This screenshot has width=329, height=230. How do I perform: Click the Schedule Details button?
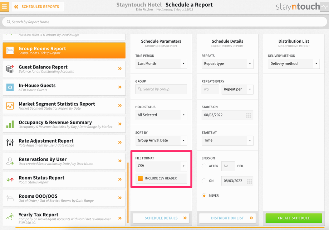[x=161, y=218]
